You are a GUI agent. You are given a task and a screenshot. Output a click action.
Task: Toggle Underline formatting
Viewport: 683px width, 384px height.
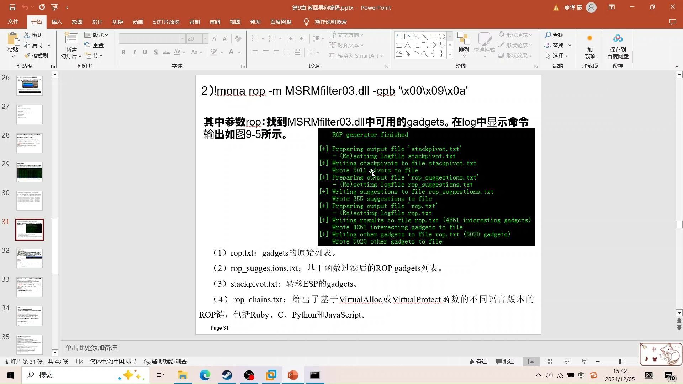(145, 52)
